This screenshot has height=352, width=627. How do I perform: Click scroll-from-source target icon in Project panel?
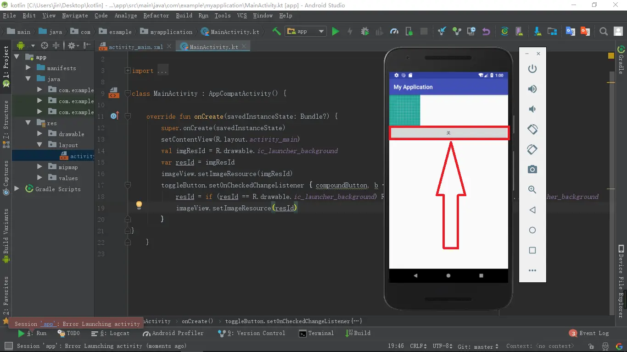(45, 45)
